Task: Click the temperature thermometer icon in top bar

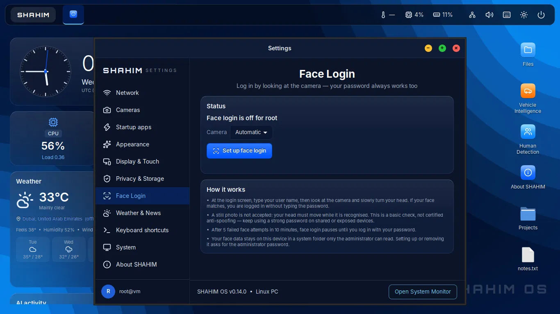Action: (383, 15)
